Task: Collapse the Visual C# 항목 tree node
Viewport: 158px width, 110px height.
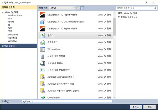Action: point(3,12)
